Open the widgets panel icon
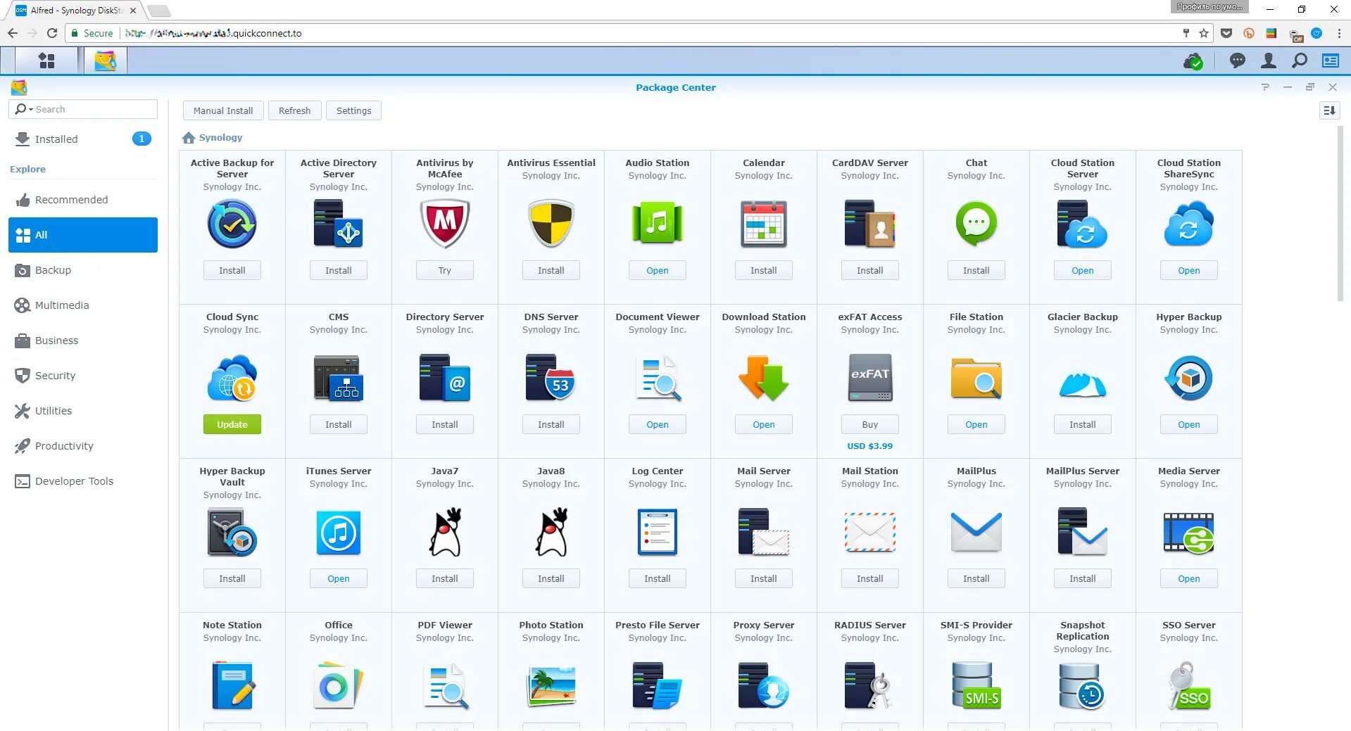1351x731 pixels. [x=1331, y=61]
